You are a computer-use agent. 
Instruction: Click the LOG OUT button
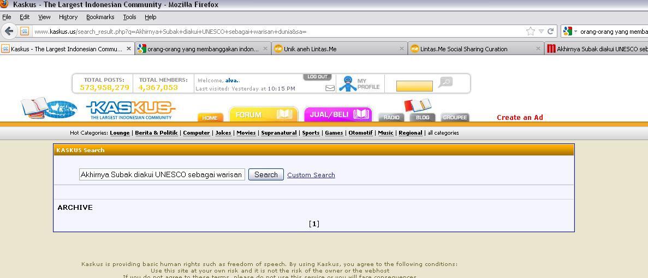pos(317,77)
